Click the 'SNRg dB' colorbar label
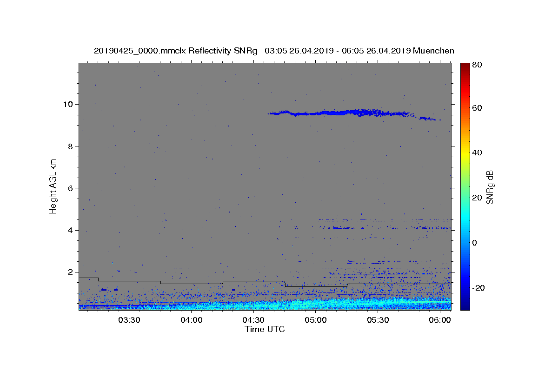 pyautogui.click(x=490, y=186)
